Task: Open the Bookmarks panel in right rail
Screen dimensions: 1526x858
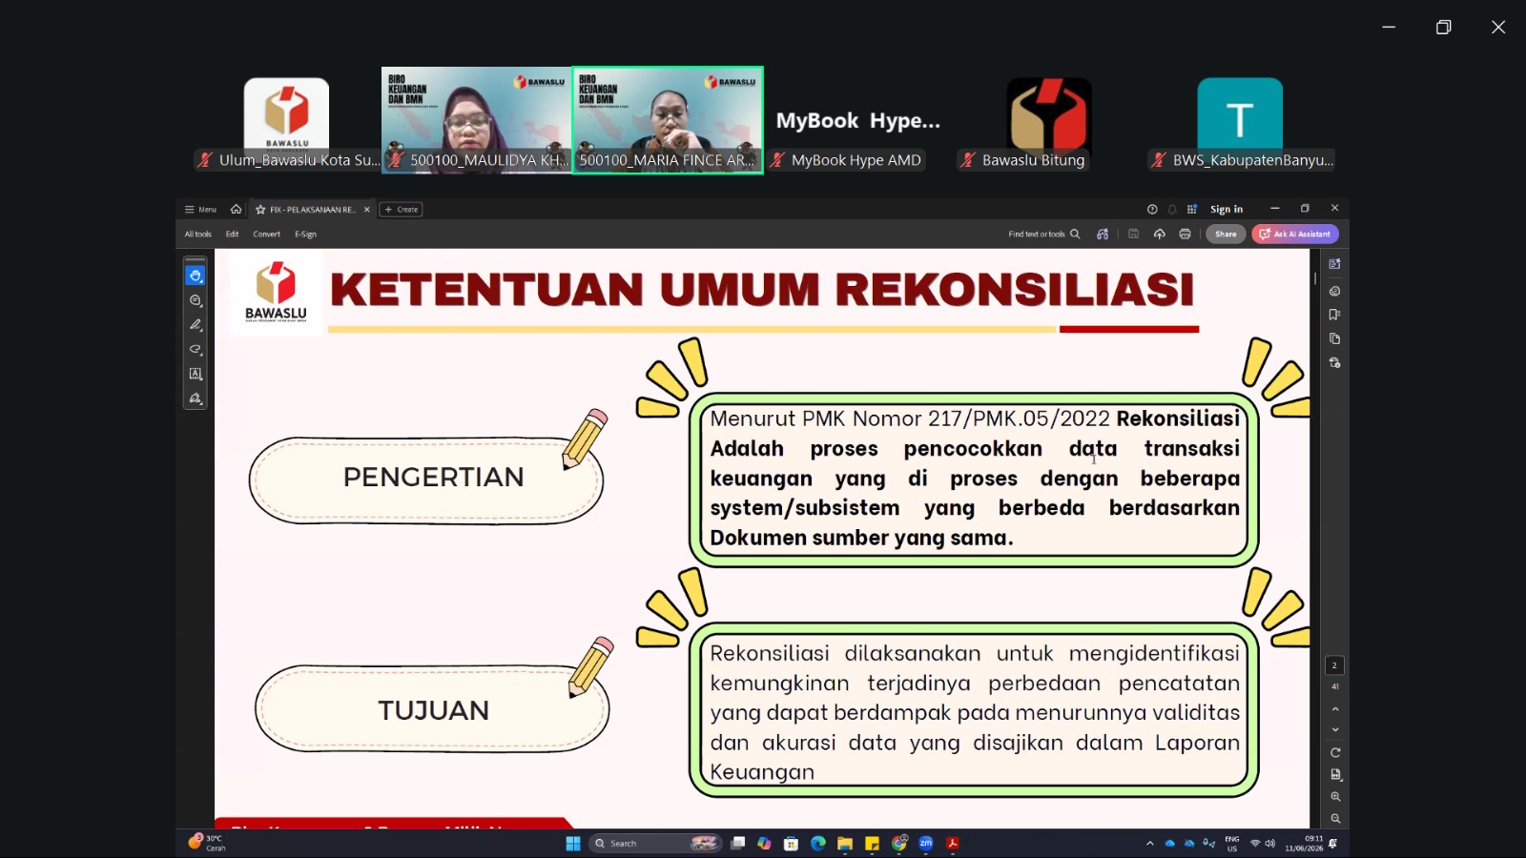Action: pyautogui.click(x=1334, y=315)
